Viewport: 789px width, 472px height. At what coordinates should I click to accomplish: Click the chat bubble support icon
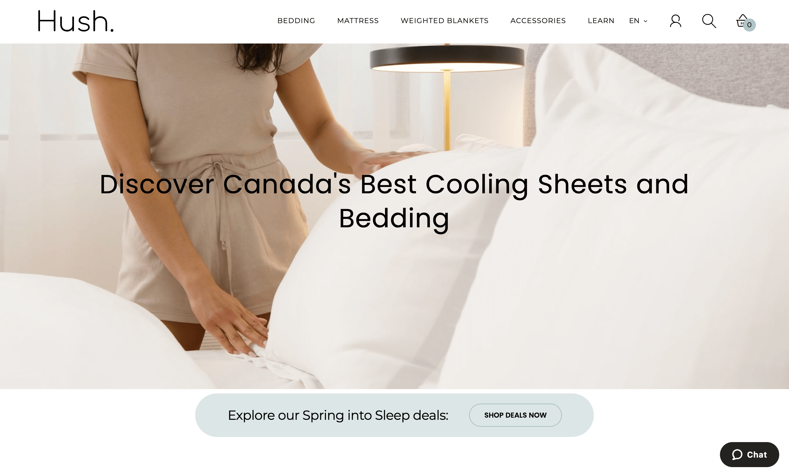749,454
